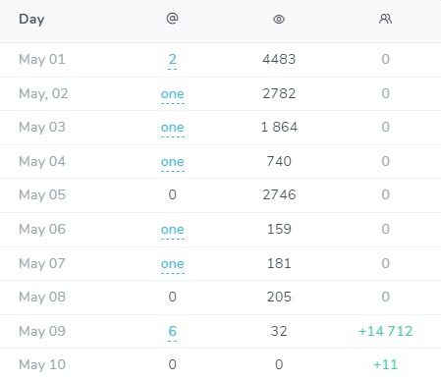Click the +14 712 subscribers value
Screen dimensions: 441x381
coord(385,331)
